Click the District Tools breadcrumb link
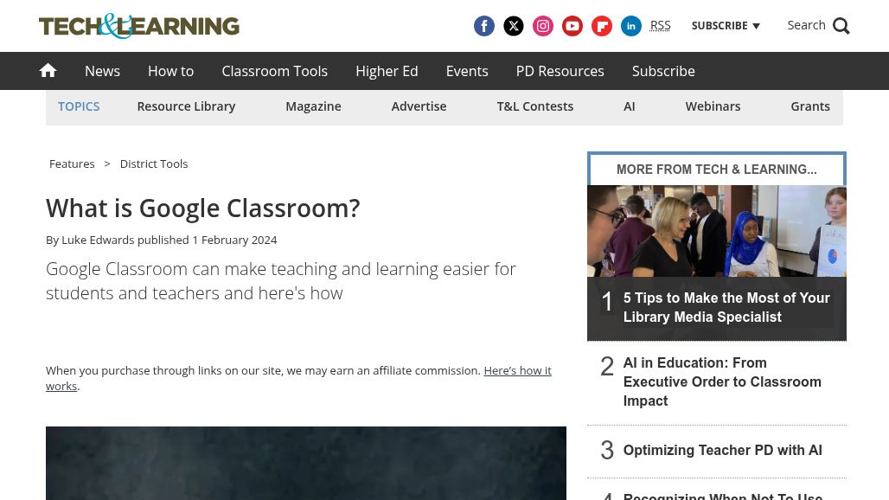This screenshot has width=889, height=500. click(x=154, y=163)
